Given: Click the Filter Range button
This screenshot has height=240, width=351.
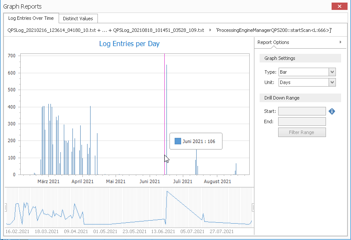Looking at the screenshot, I should [x=302, y=132].
